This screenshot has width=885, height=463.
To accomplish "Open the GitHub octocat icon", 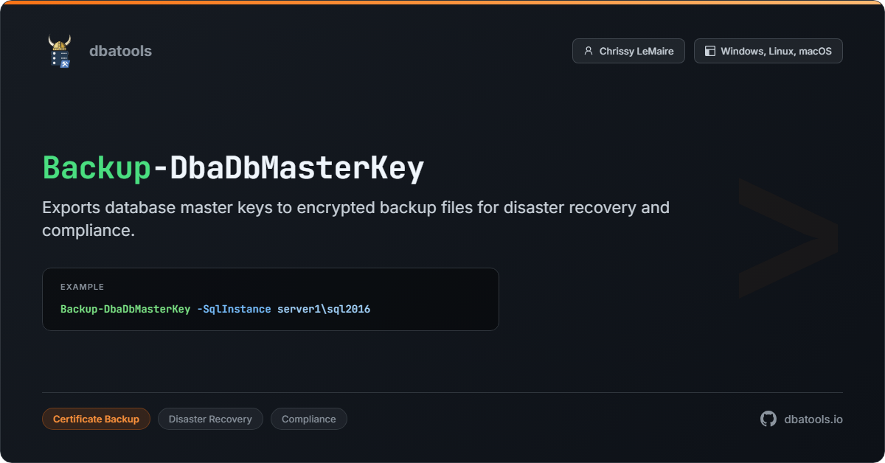I will (x=768, y=419).
